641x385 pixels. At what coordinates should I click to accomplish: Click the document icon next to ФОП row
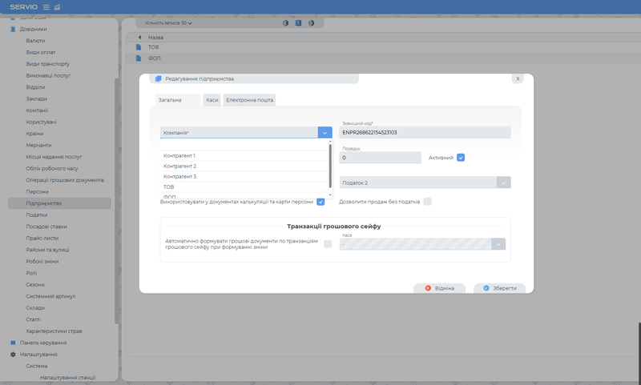tap(138, 58)
